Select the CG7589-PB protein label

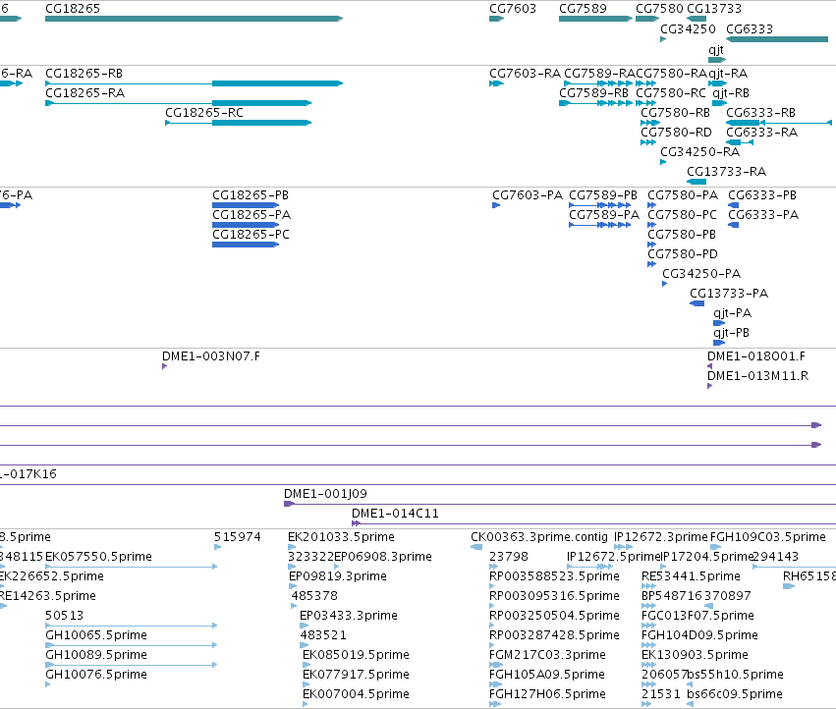603,195
